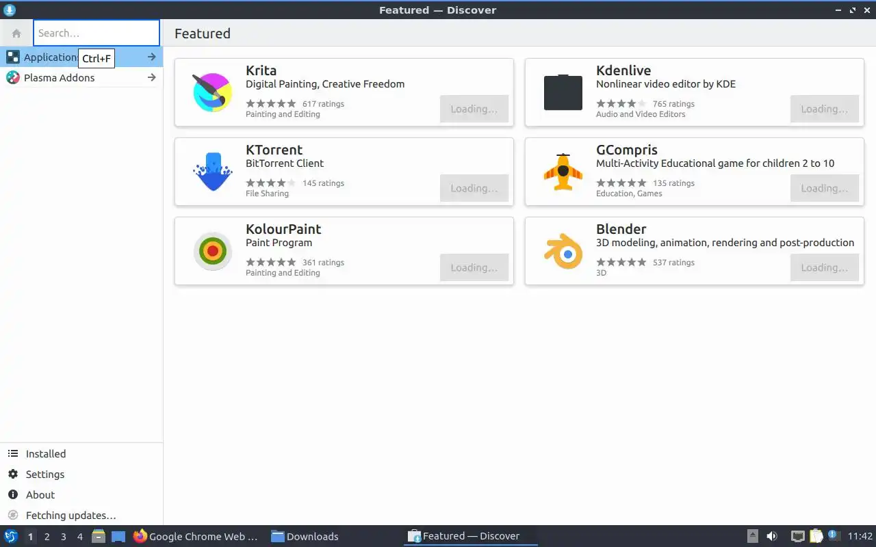The height and width of the screenshot is (547, 876).
Task: Click the Plasma Addons category icon
Action: pos(13,77)
